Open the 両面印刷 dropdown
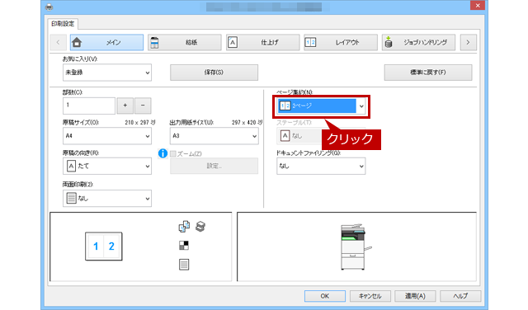 click(x=107, y=199)
